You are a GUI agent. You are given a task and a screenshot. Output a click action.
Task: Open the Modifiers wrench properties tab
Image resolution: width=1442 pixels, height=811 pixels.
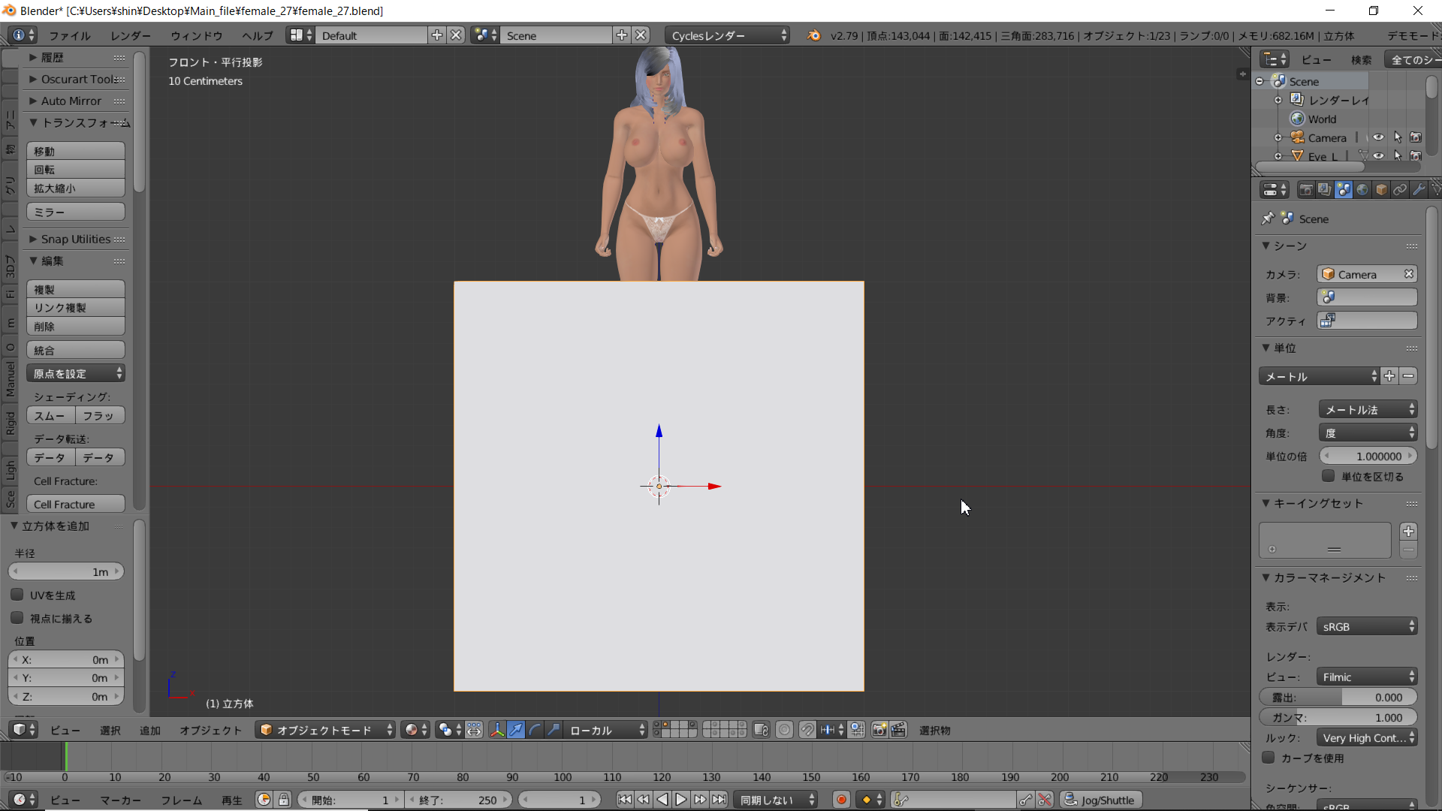(1419, 190)
